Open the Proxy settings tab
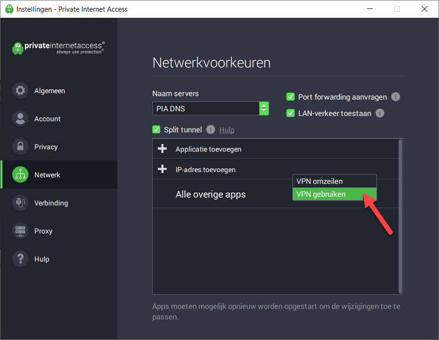 point(59,231)
